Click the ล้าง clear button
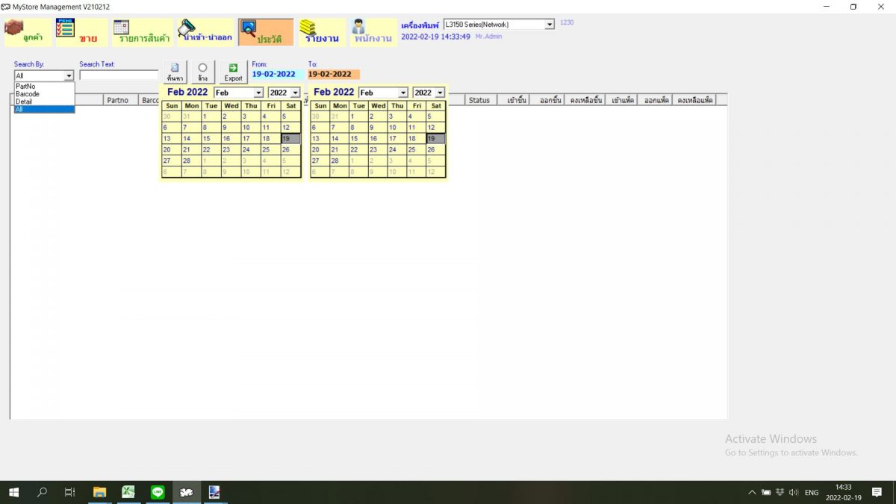 pos(202,72)
